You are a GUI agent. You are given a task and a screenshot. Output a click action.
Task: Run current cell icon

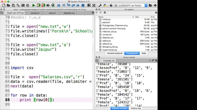[x=38, y=5]
